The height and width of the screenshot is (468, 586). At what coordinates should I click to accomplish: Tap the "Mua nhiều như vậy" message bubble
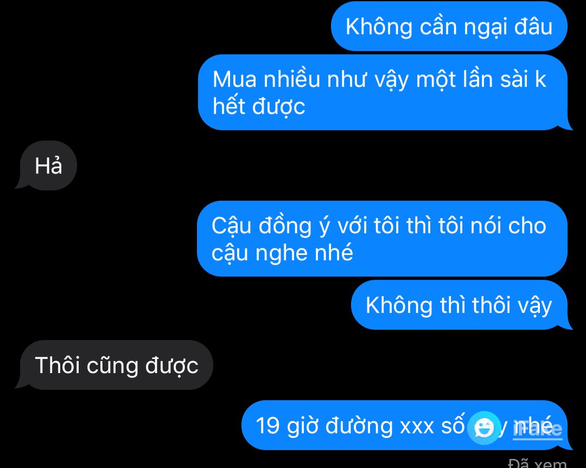[x=383, y=92]
